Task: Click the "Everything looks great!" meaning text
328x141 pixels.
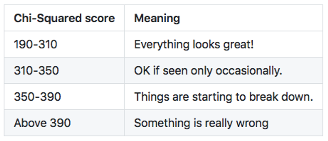Action: click(194, 44)
